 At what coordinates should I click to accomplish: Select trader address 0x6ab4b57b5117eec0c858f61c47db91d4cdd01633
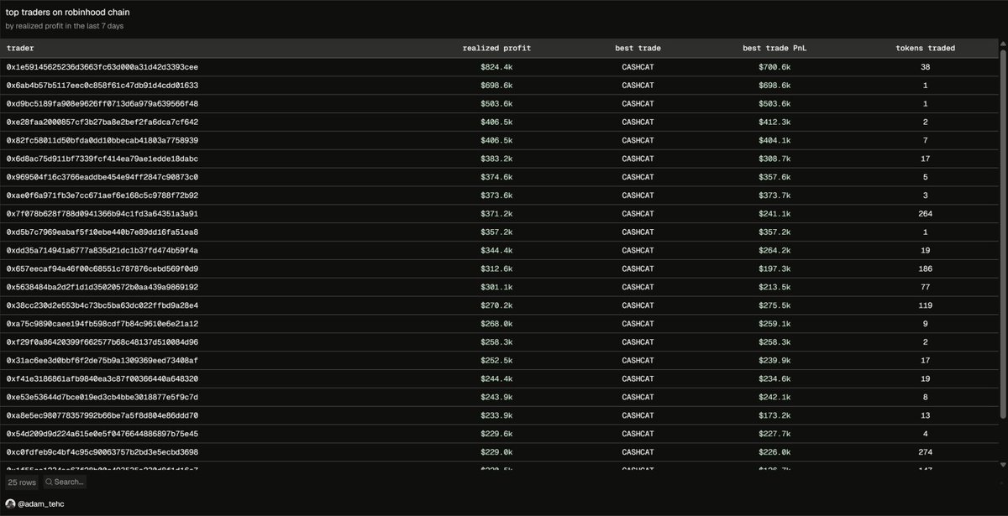pos(102,86)
